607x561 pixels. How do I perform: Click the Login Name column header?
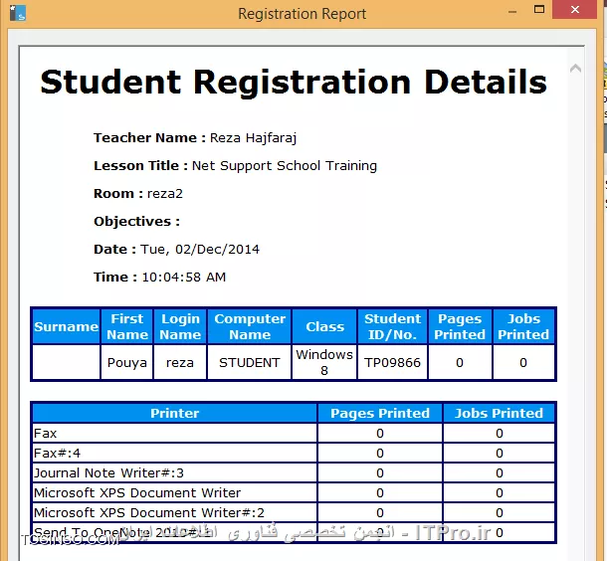pyautogui.click(x=180, y=326)
